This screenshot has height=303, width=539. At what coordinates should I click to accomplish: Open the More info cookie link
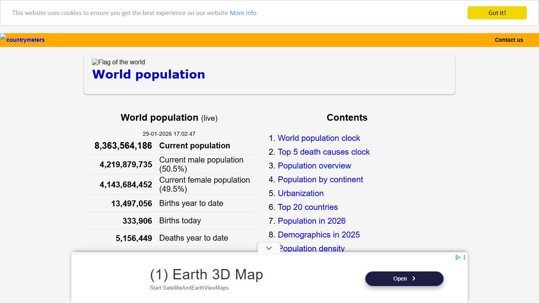(243, 13)
